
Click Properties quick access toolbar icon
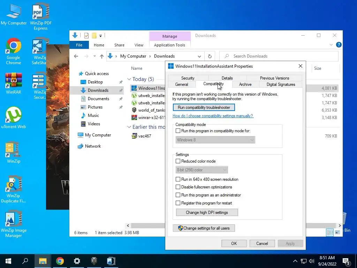(x=86, y=36)
